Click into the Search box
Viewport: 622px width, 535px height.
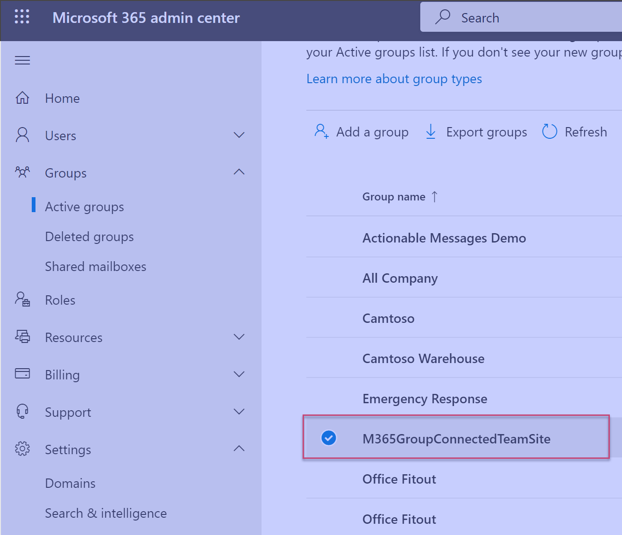point(537,18)
